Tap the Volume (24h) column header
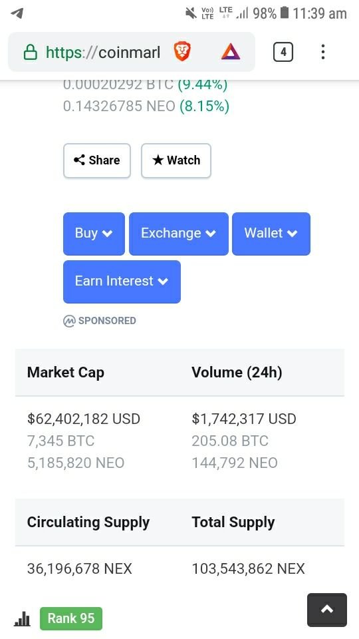Image resolution: width=359 pixels, height=639 pixels. pos(237,373)
